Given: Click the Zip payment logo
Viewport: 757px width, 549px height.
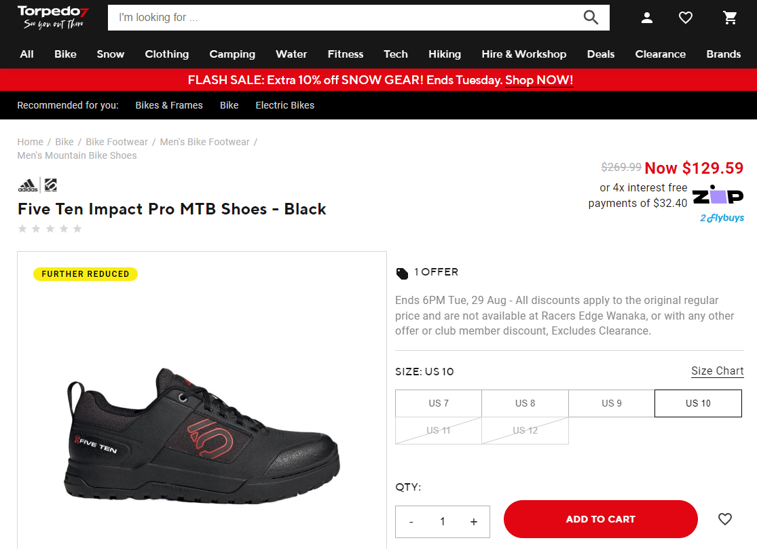Looking at the screenshot, I should (x=718, y=195).
